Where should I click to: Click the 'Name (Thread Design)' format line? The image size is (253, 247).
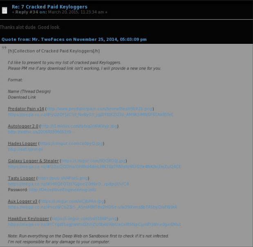coord(29,91)
